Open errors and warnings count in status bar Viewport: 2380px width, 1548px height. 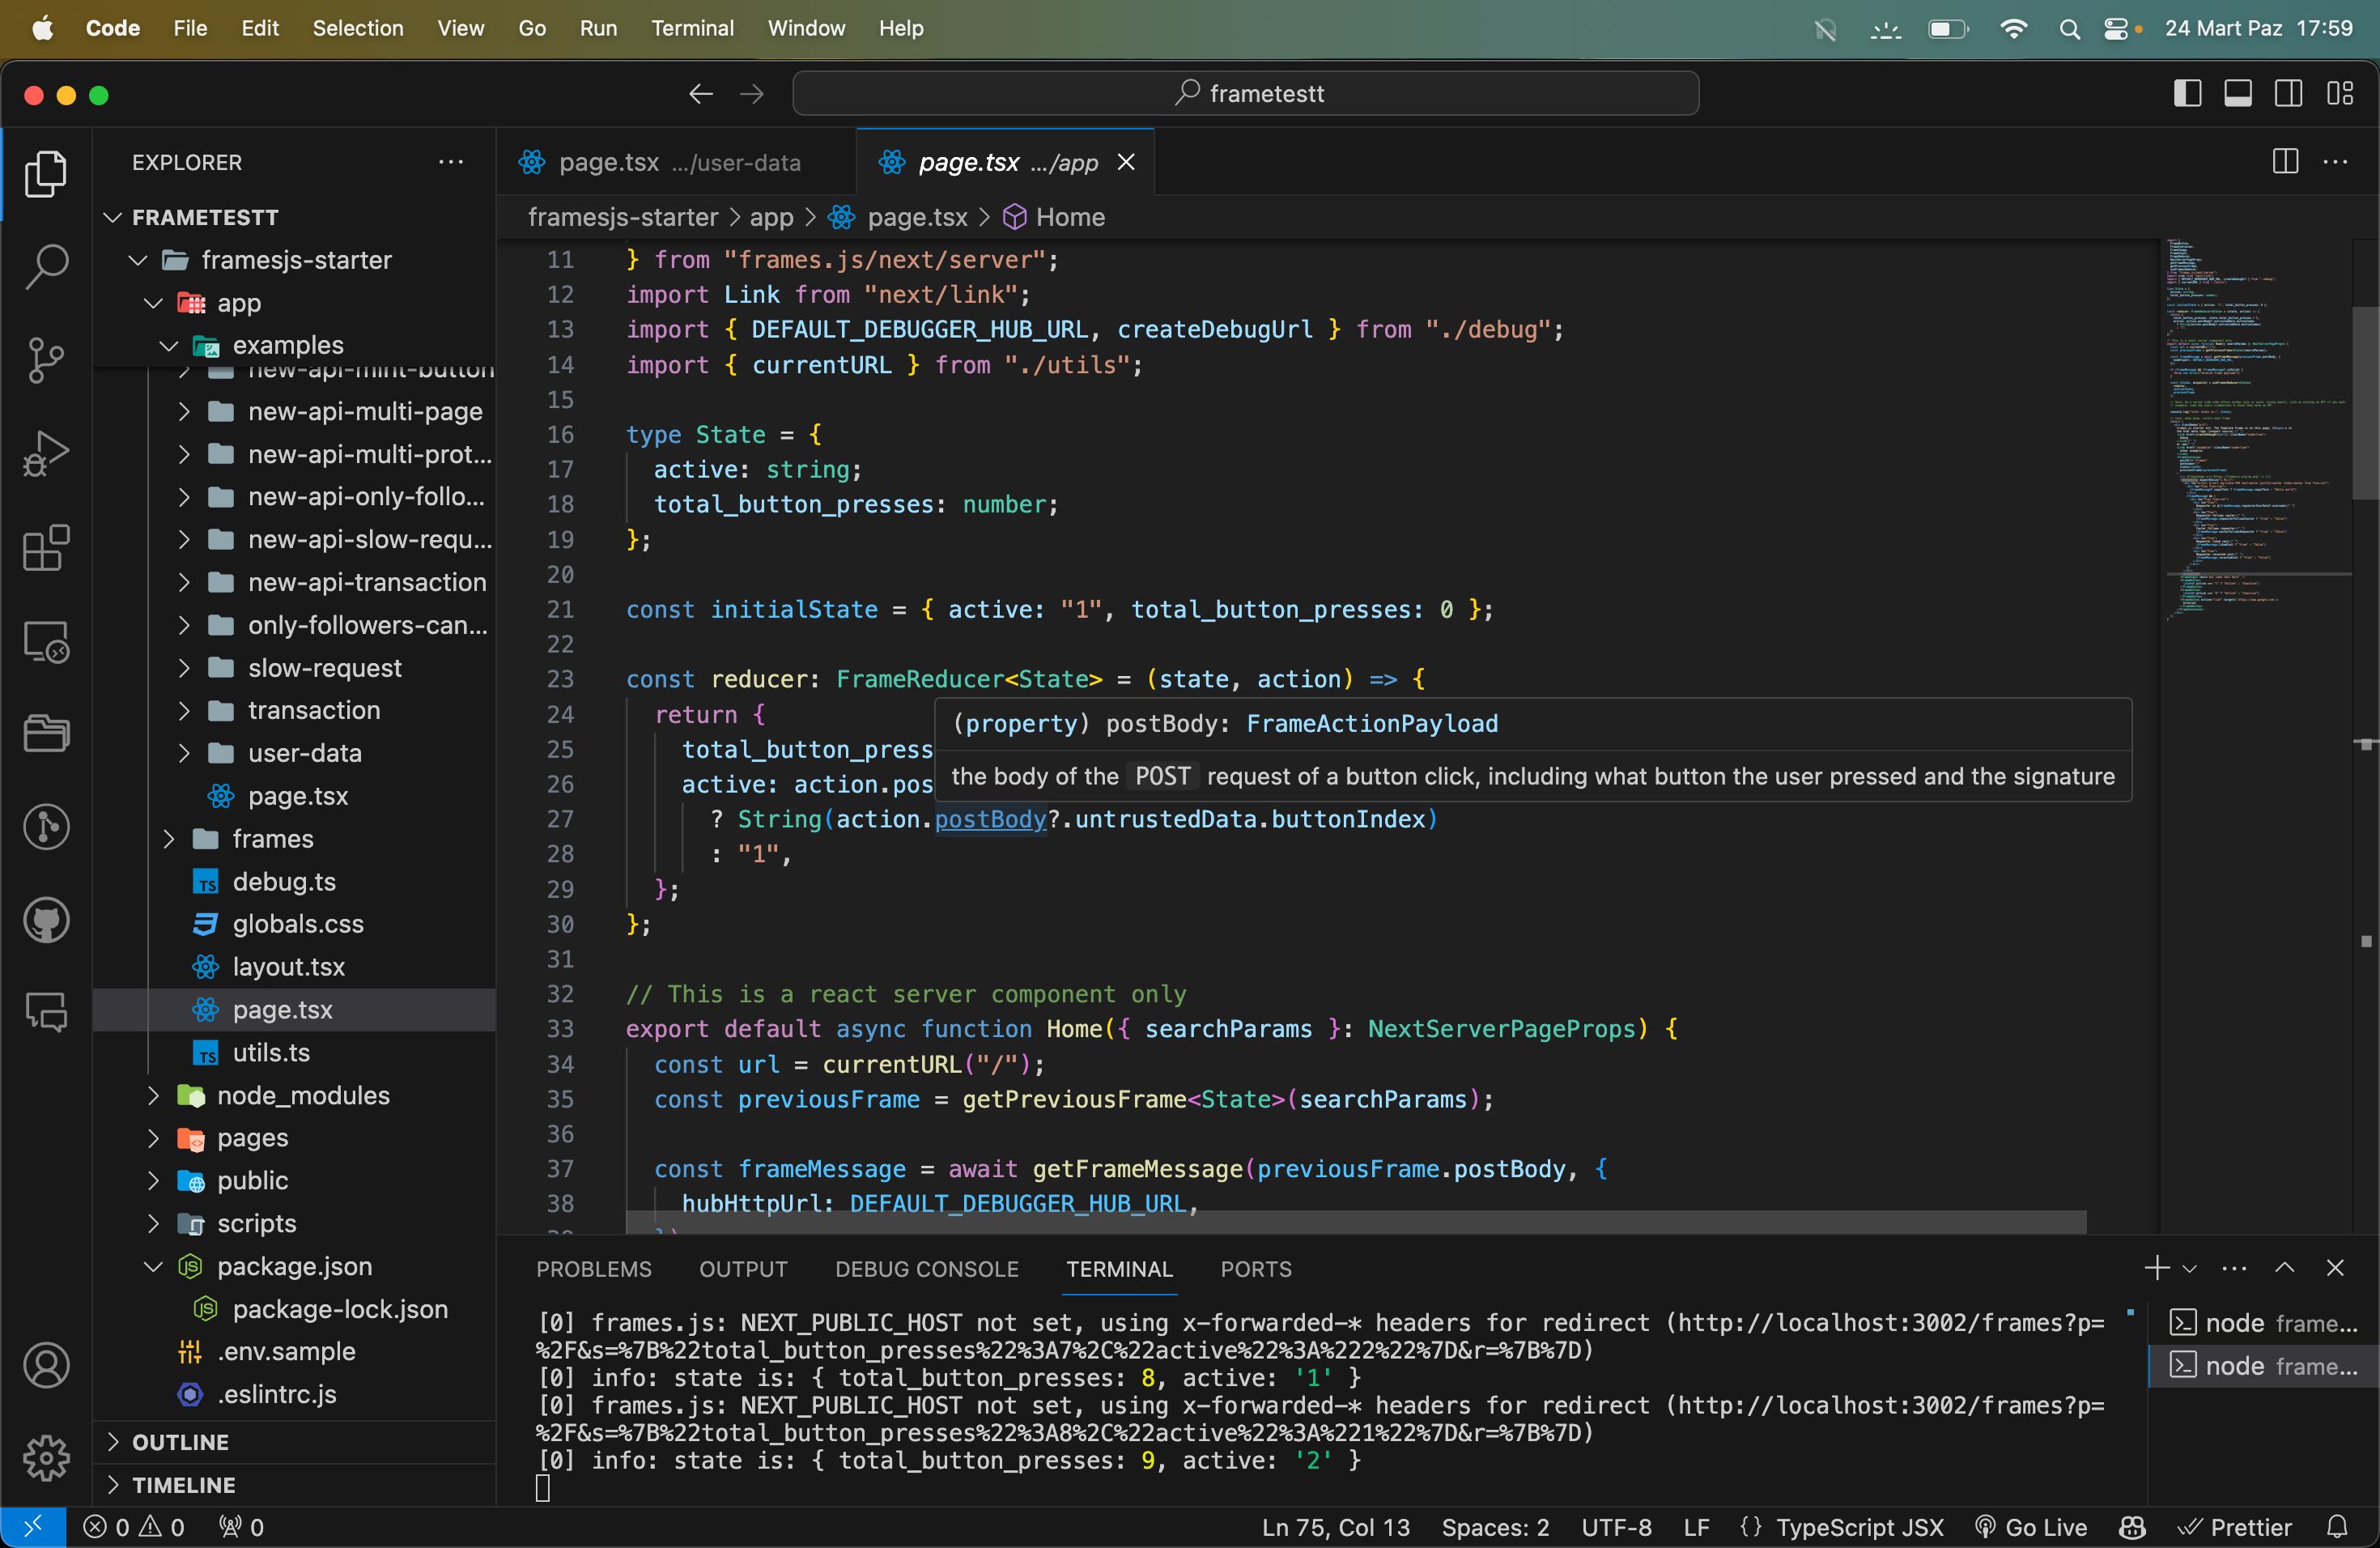point(134,1527)
